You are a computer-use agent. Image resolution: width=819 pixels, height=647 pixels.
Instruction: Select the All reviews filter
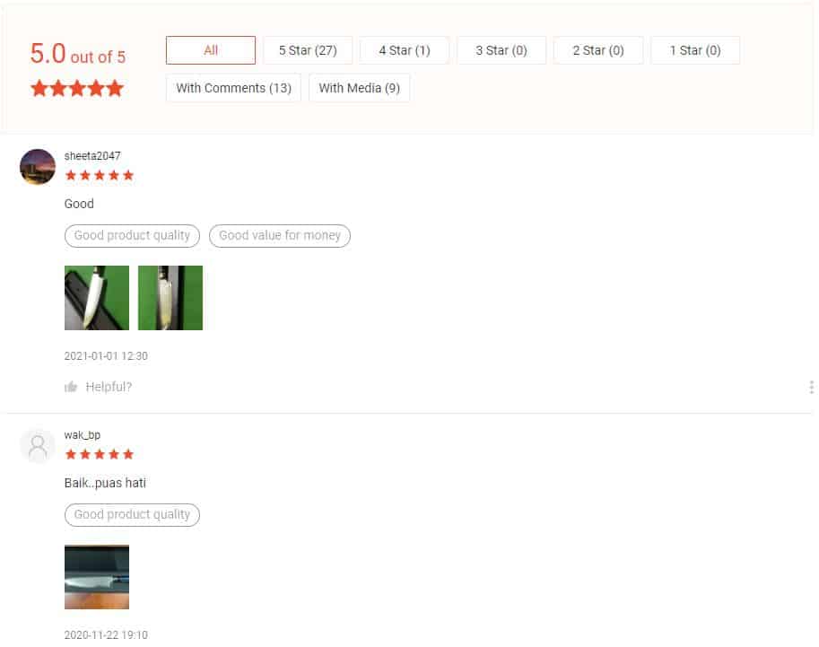pyautogui.click(x=211, y=50)
